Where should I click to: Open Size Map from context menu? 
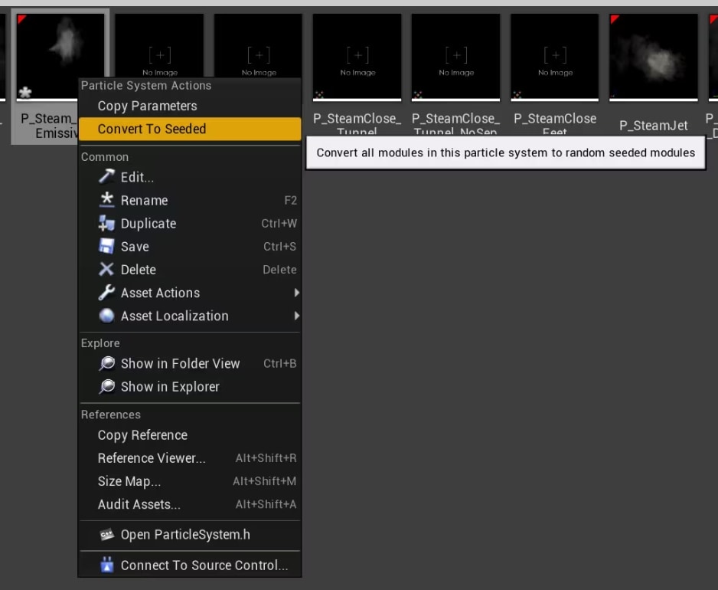[x=129, y=482]
